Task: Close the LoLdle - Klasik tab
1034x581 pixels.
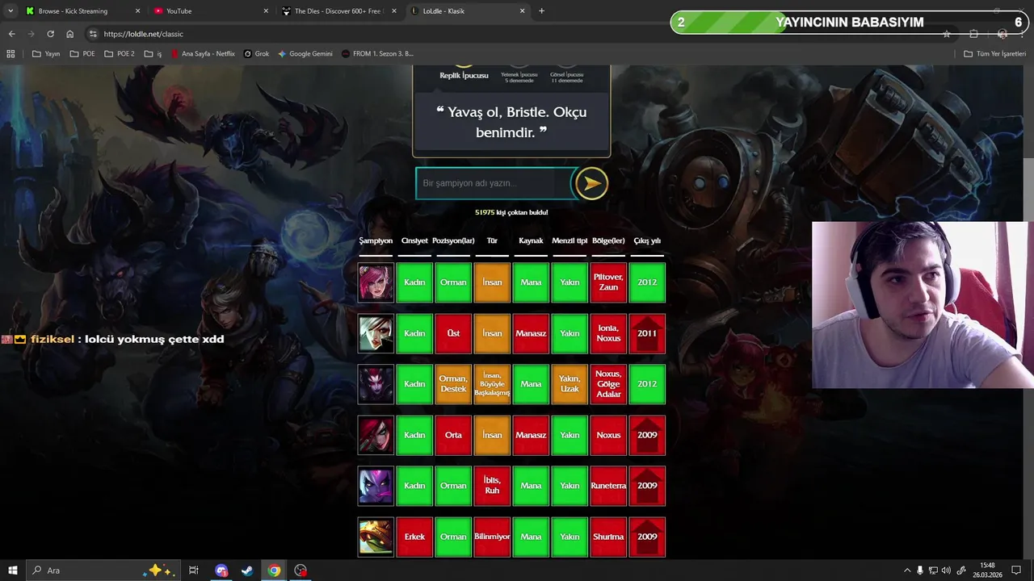Action: click(x=522, y=11)
